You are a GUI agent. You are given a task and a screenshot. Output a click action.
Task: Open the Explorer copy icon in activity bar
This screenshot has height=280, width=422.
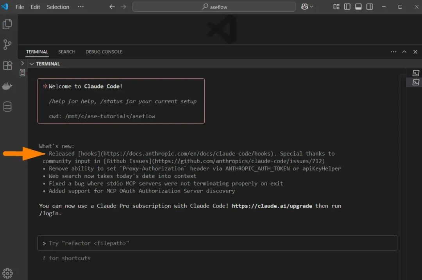pyautogui.click(x=7, y=24)
